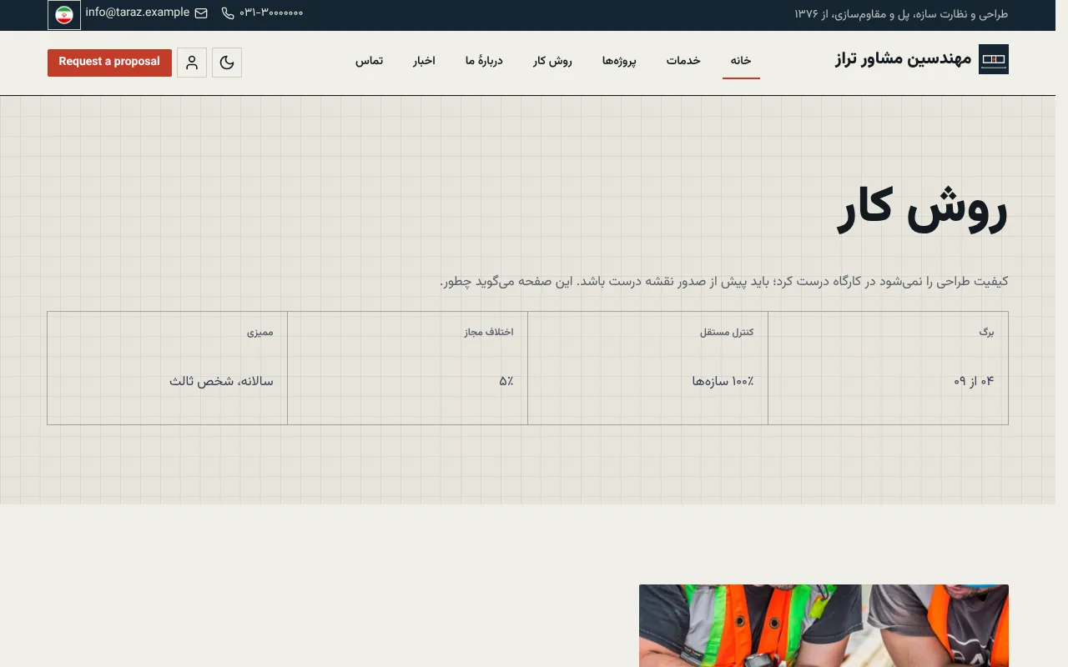Toggle dark mode with moon icon
1068x667 pixels.
click(x=227, y=63)
